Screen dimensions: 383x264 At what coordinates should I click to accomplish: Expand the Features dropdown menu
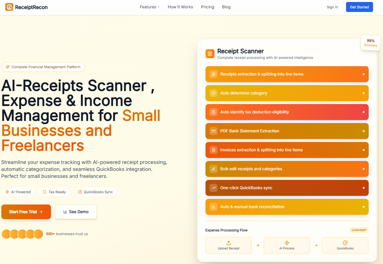[149, 7]
